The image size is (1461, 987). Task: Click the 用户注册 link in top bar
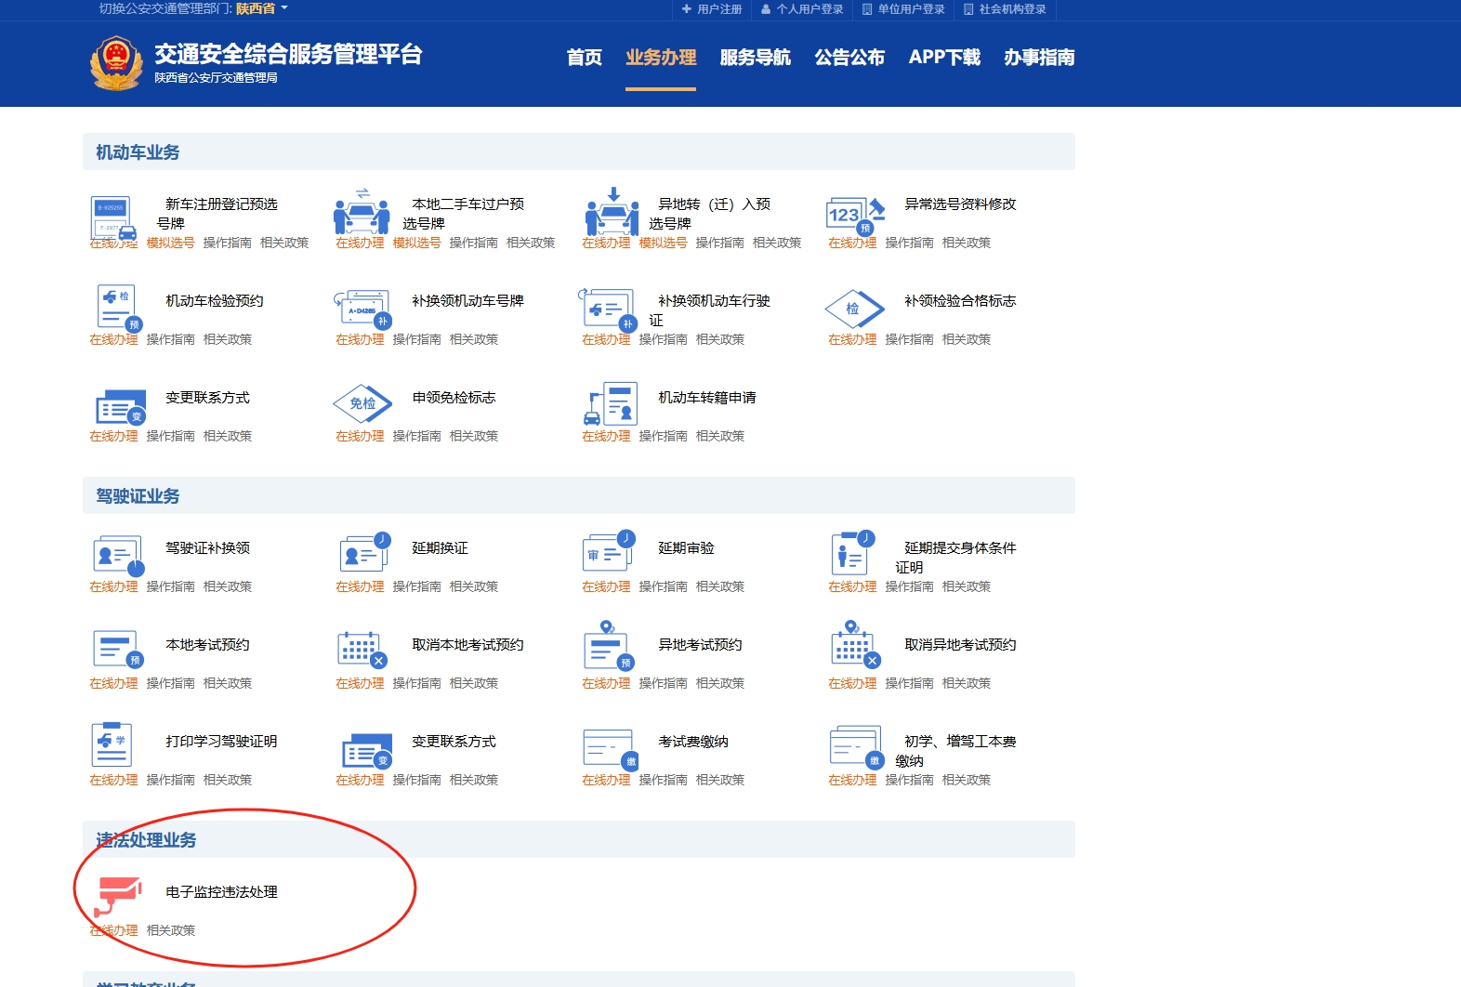tap(712, 9)
